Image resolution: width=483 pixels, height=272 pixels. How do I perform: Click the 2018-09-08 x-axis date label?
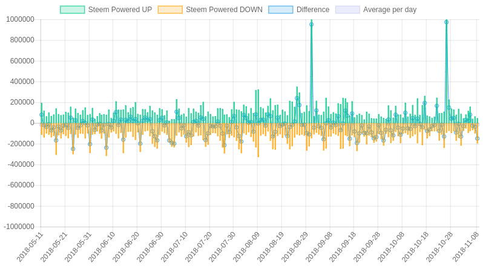click(x=318, y=247)
